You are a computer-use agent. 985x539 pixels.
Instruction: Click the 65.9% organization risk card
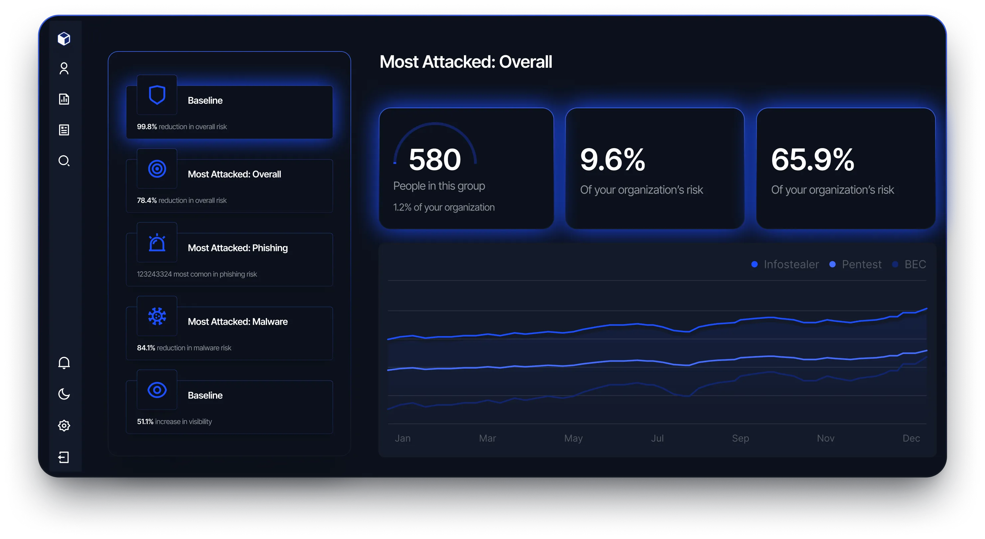tap(845, 168)
